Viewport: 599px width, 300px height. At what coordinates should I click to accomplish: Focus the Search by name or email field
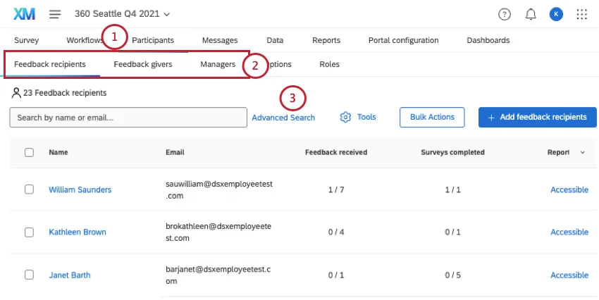point(128,117)
